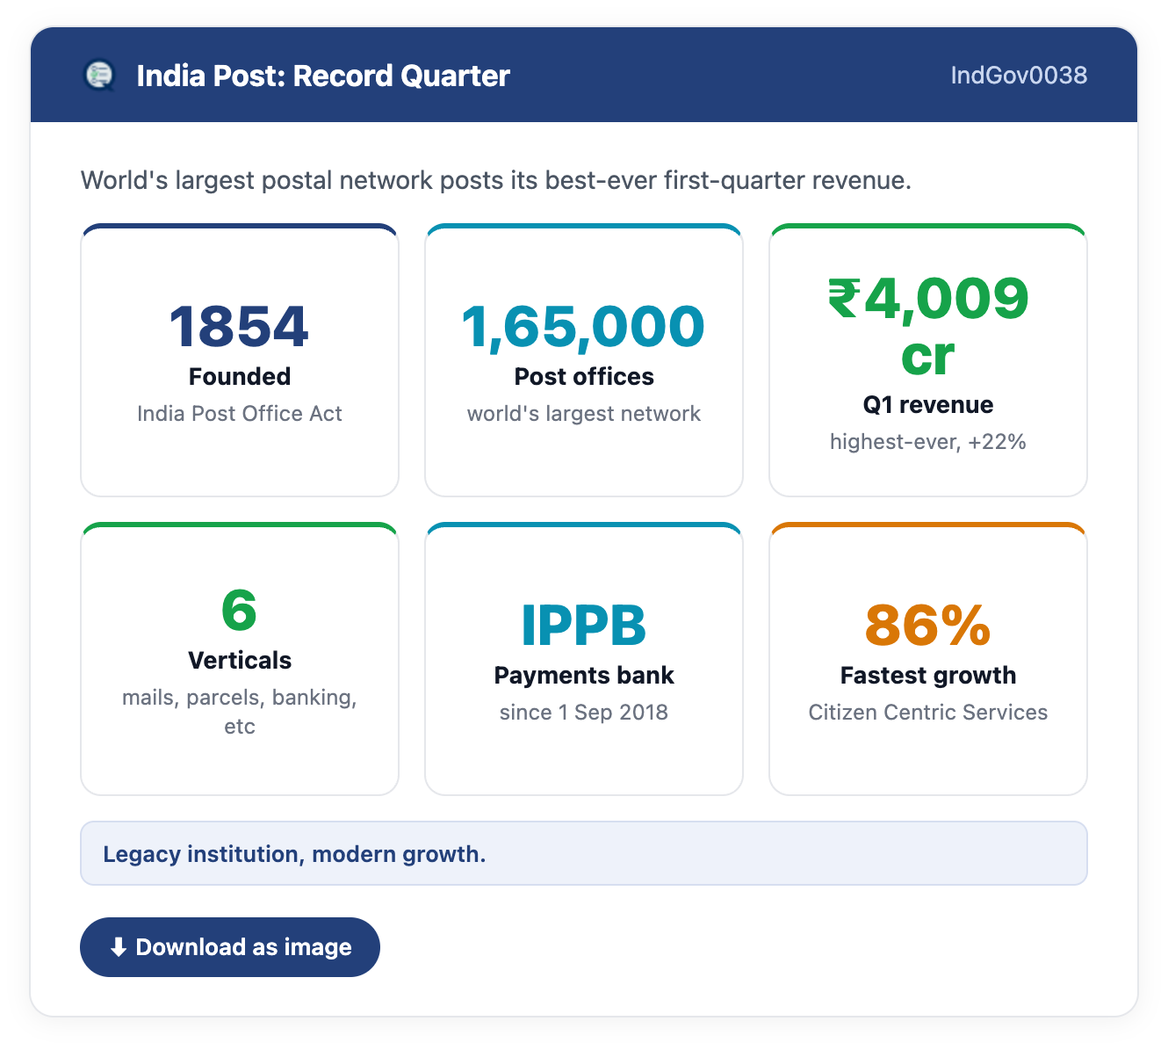This screenshot has width=1168, height=1050.
Task: Select the ₹4,009 cr Q1 revenue card
Action: pos(928,360)
